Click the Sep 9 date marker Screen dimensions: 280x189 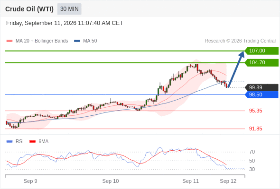[x=30, y=181]
